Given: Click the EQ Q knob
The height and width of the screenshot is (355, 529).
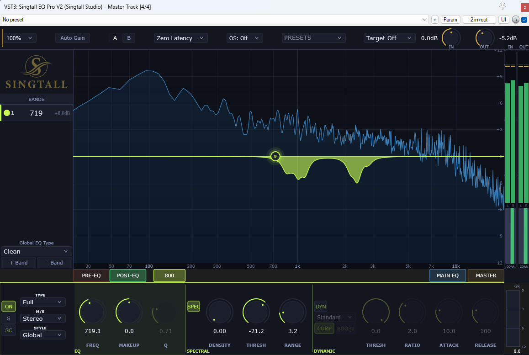Looking at the screenshot, I should coord(166,312).
